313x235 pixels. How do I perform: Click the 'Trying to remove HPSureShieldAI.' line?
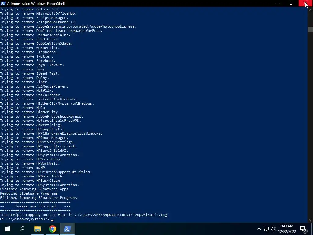[x=34, y=151]
